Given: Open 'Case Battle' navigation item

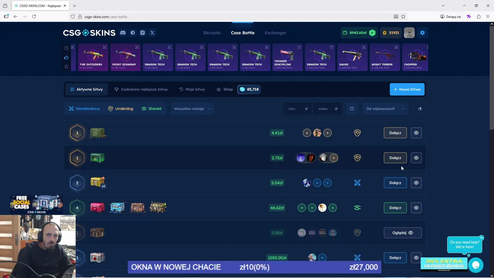Looking at the screenshot, I should coord(243,33).
